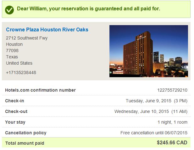Click the green checkmark confirmation icon
Image resolution: width=194 pixels, height=150 pixels.
click(x=10, y=9)
